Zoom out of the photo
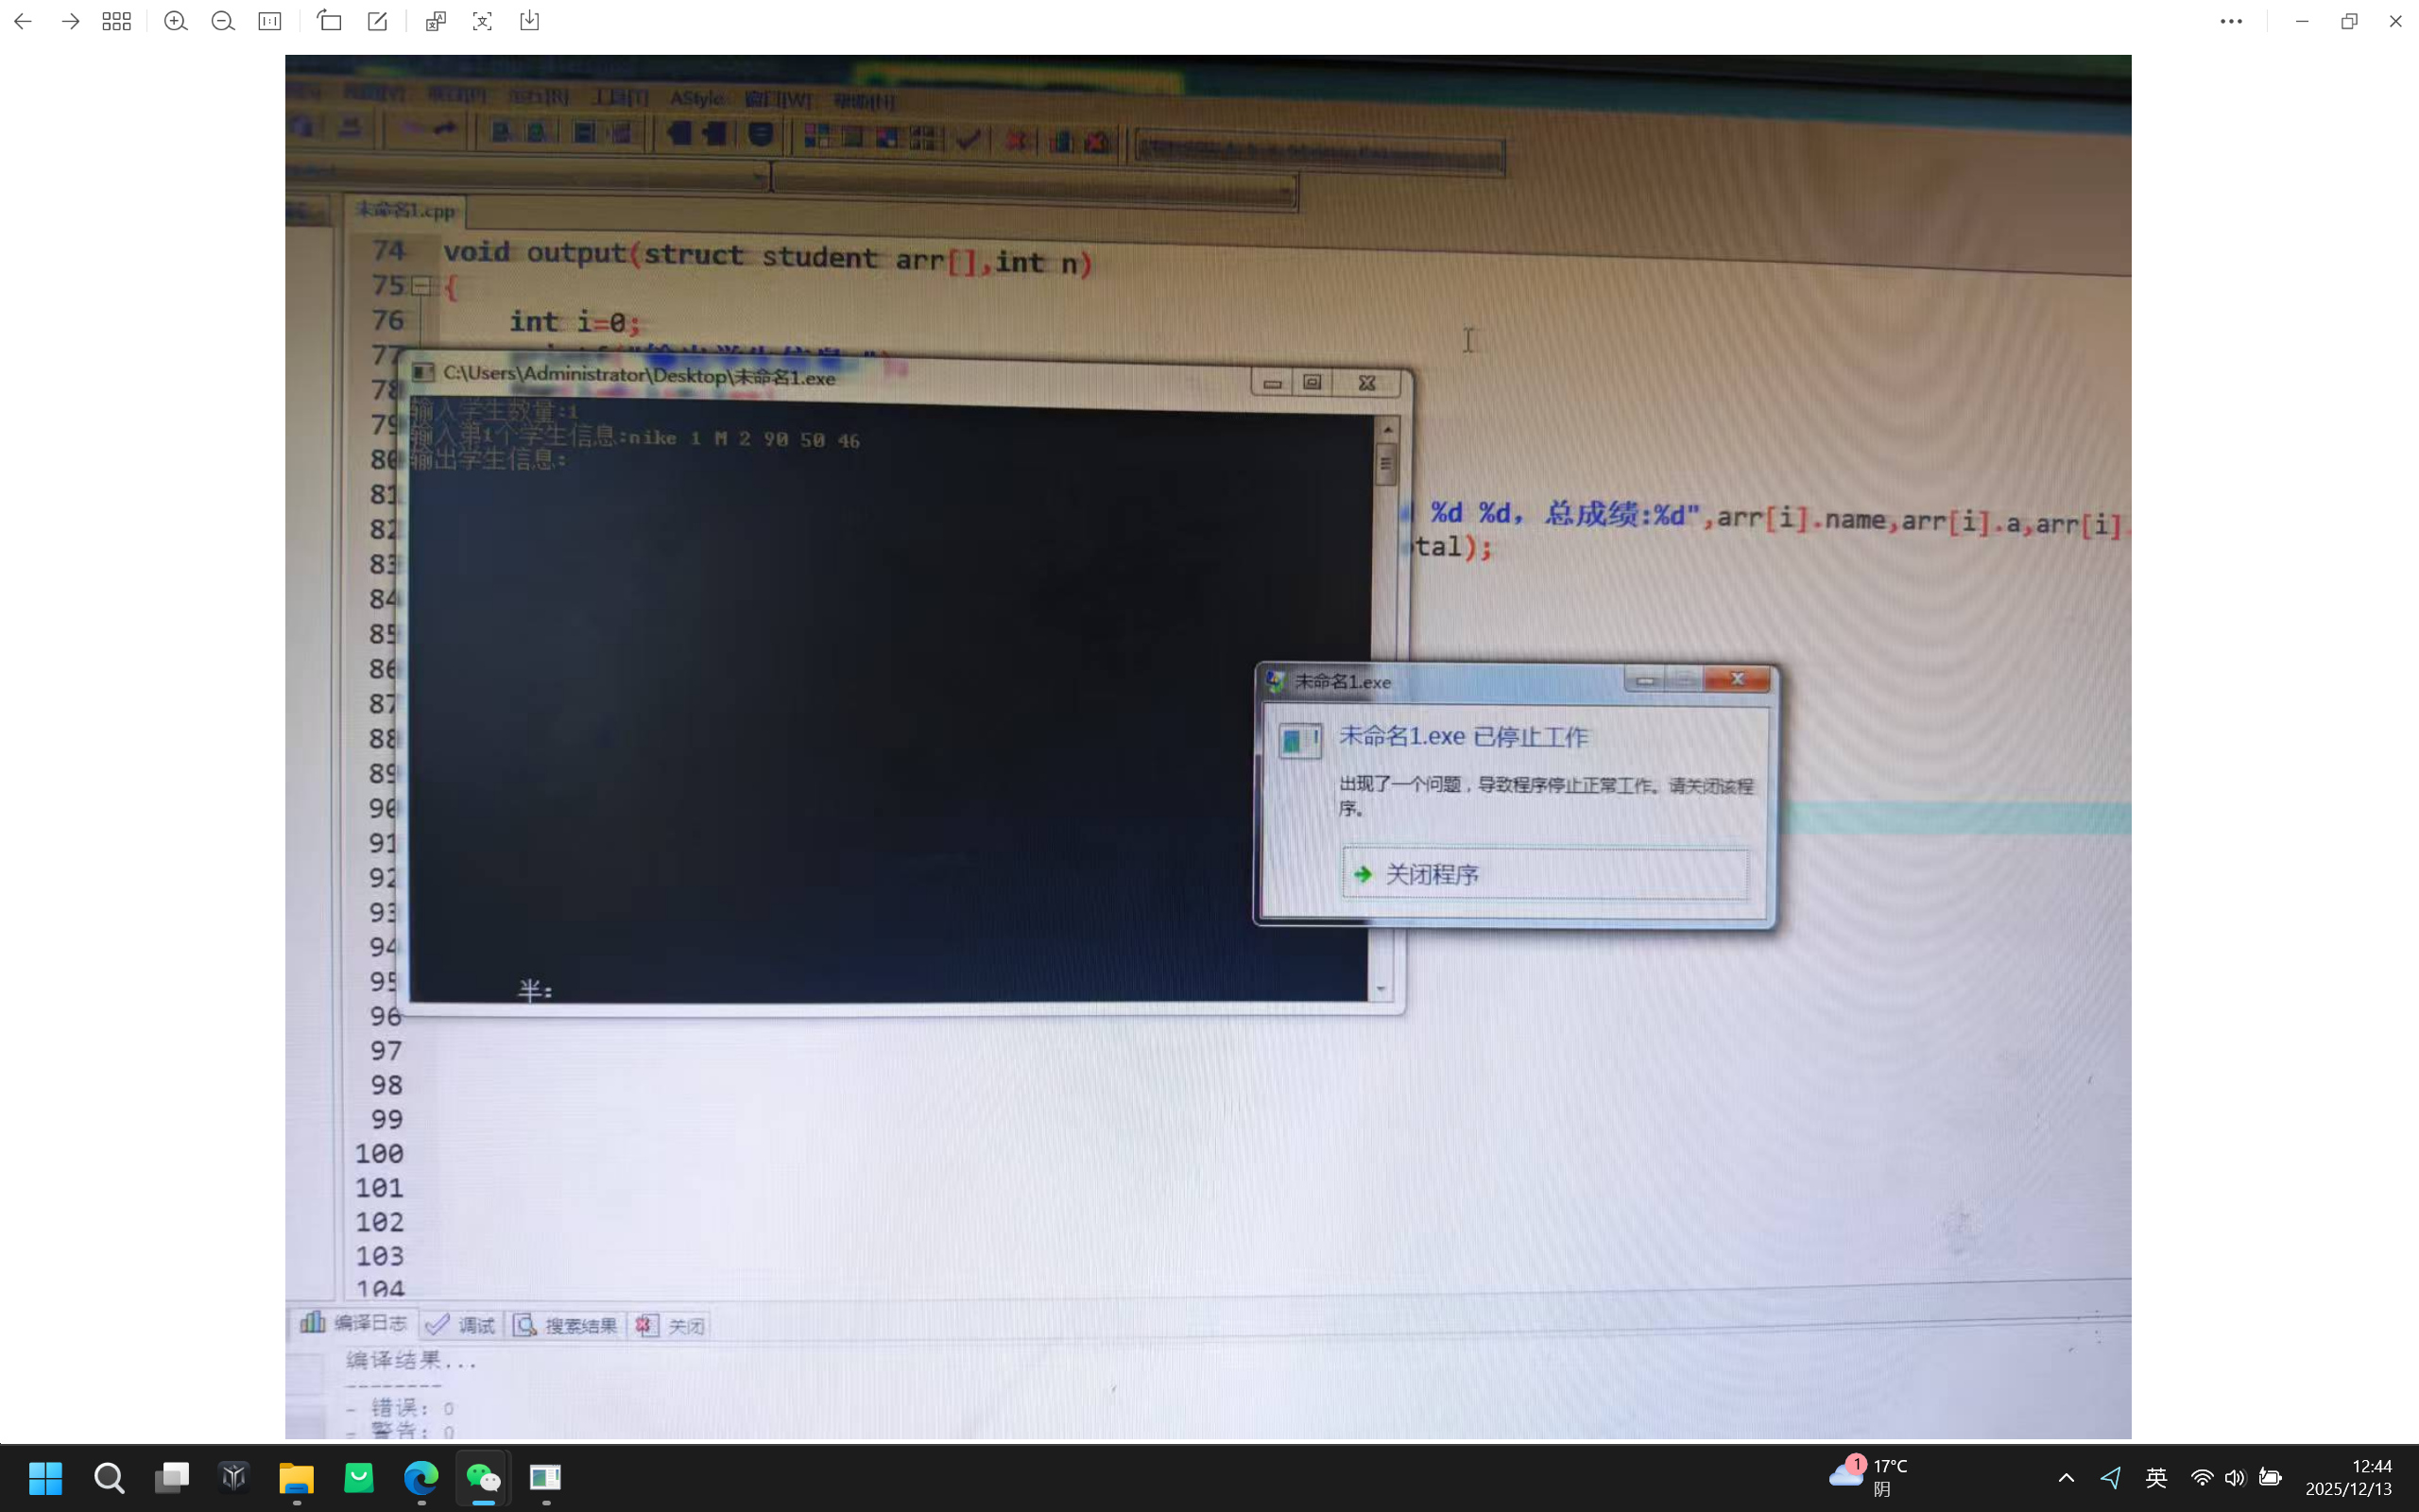 [x=223, y=21]
